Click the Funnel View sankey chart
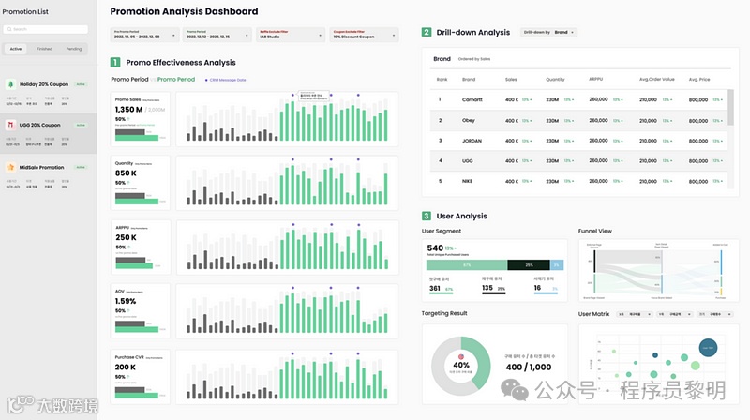The image size is (750, 420). [x=659, y=270]
